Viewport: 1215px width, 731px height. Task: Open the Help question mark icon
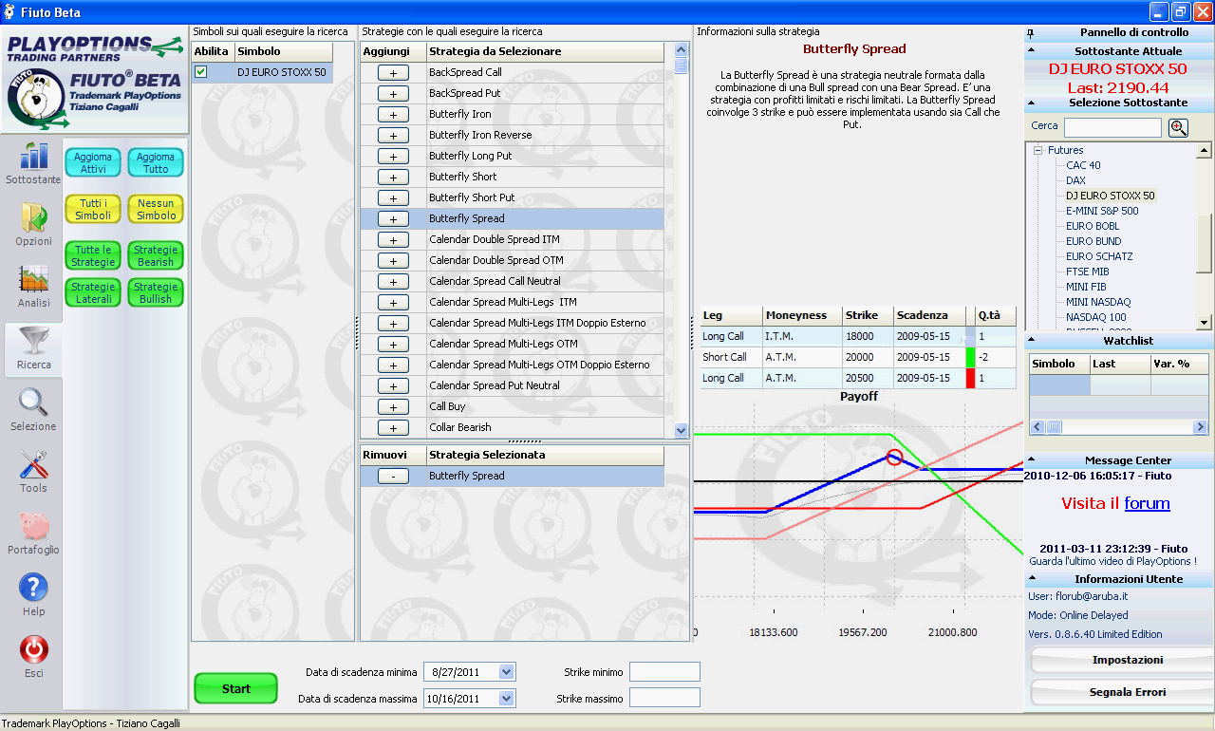point(33,588)
